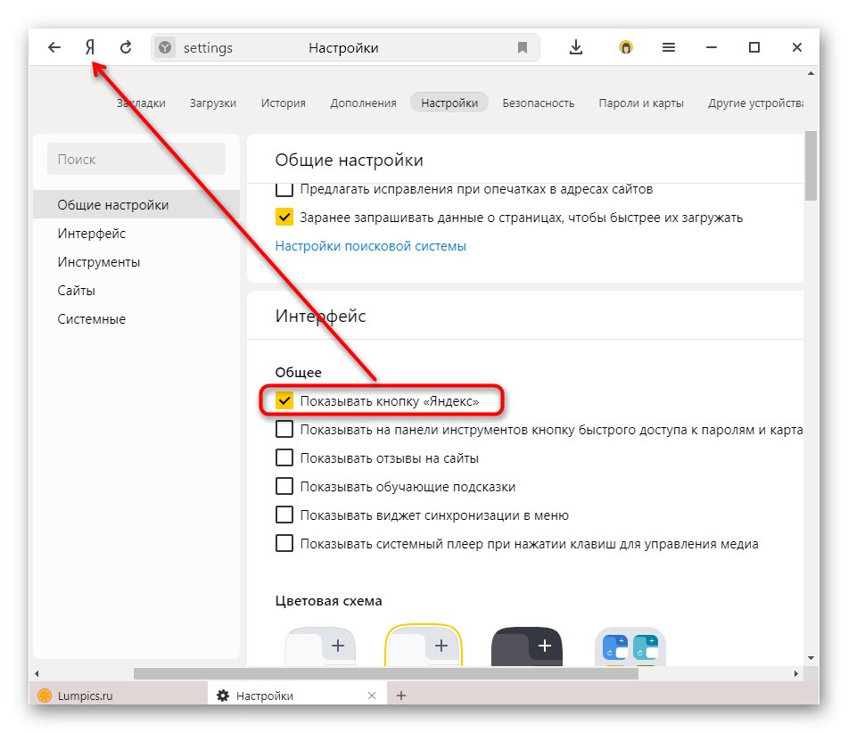Bookmark the page with bookmark icon
This screenshot has height=733, width=848.
(x=523, y=47)
